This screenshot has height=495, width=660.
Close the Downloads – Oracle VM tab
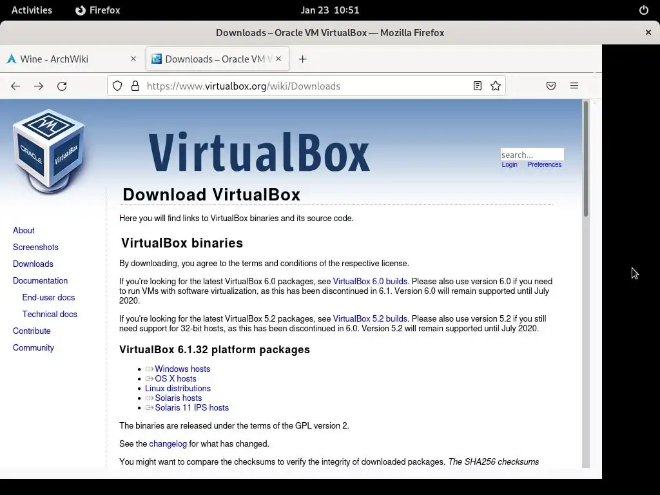(x=278, y=59)
